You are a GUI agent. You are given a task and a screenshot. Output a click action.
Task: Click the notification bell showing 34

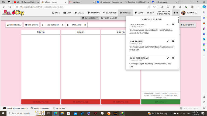pyautogui.click(x=175, y=13)
